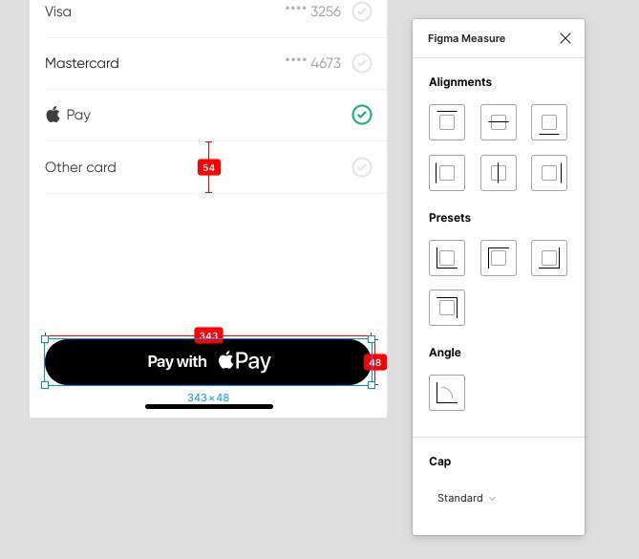
Task: Add an angle measurement
Action: [x=447, y=393]
